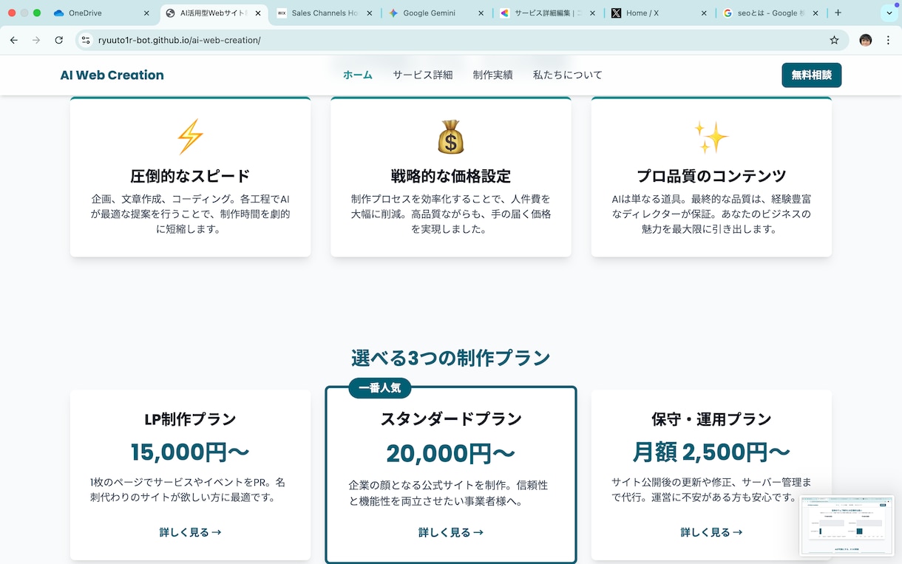The height and width of the screenshot is (564, 902).
Task: Click the AI Web Creation logo
Action: [112, 75]
